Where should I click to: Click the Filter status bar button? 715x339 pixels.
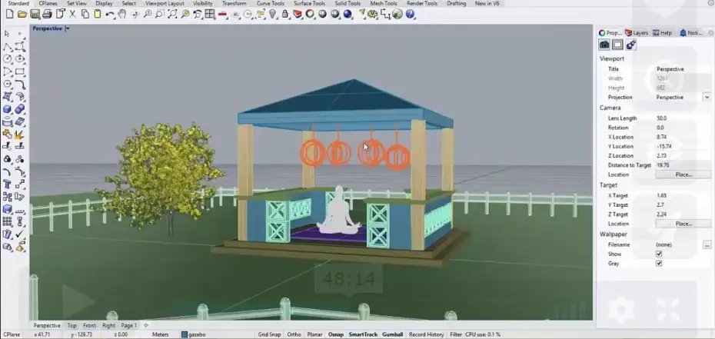[x=456, y=334]
